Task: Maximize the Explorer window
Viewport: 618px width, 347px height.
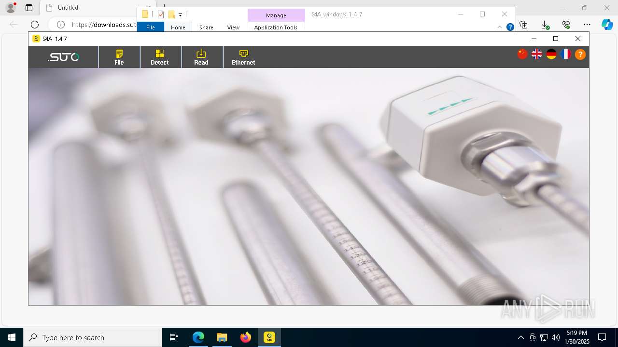Action: click(x=482, y=14)
